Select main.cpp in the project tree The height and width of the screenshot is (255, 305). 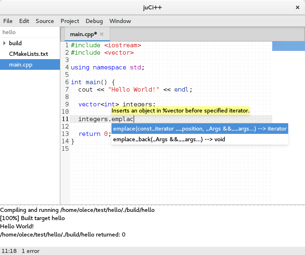click(20, 64)
